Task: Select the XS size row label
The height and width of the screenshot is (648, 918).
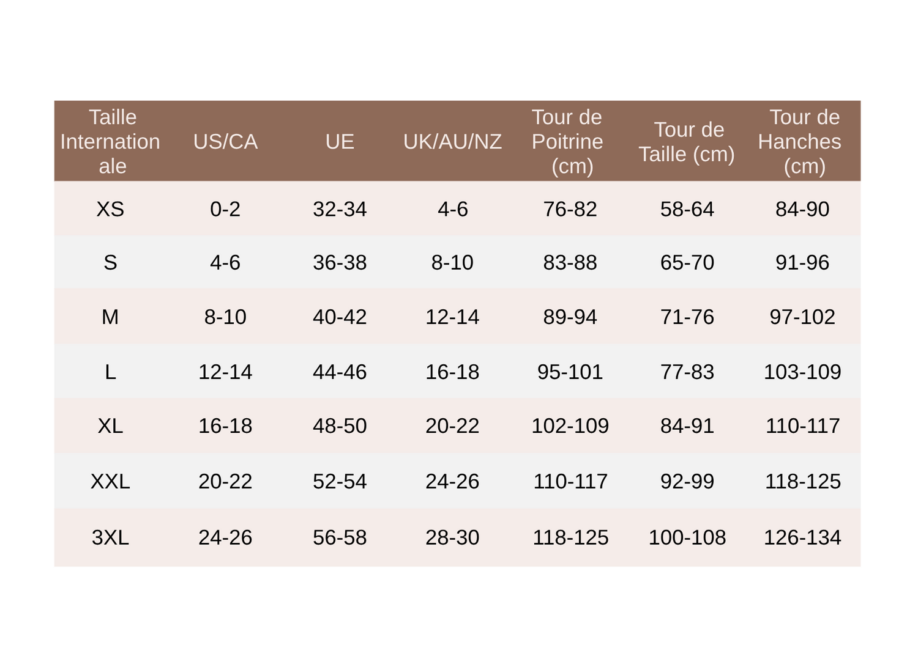Action: pyautogui.click(x=110, y=209)
